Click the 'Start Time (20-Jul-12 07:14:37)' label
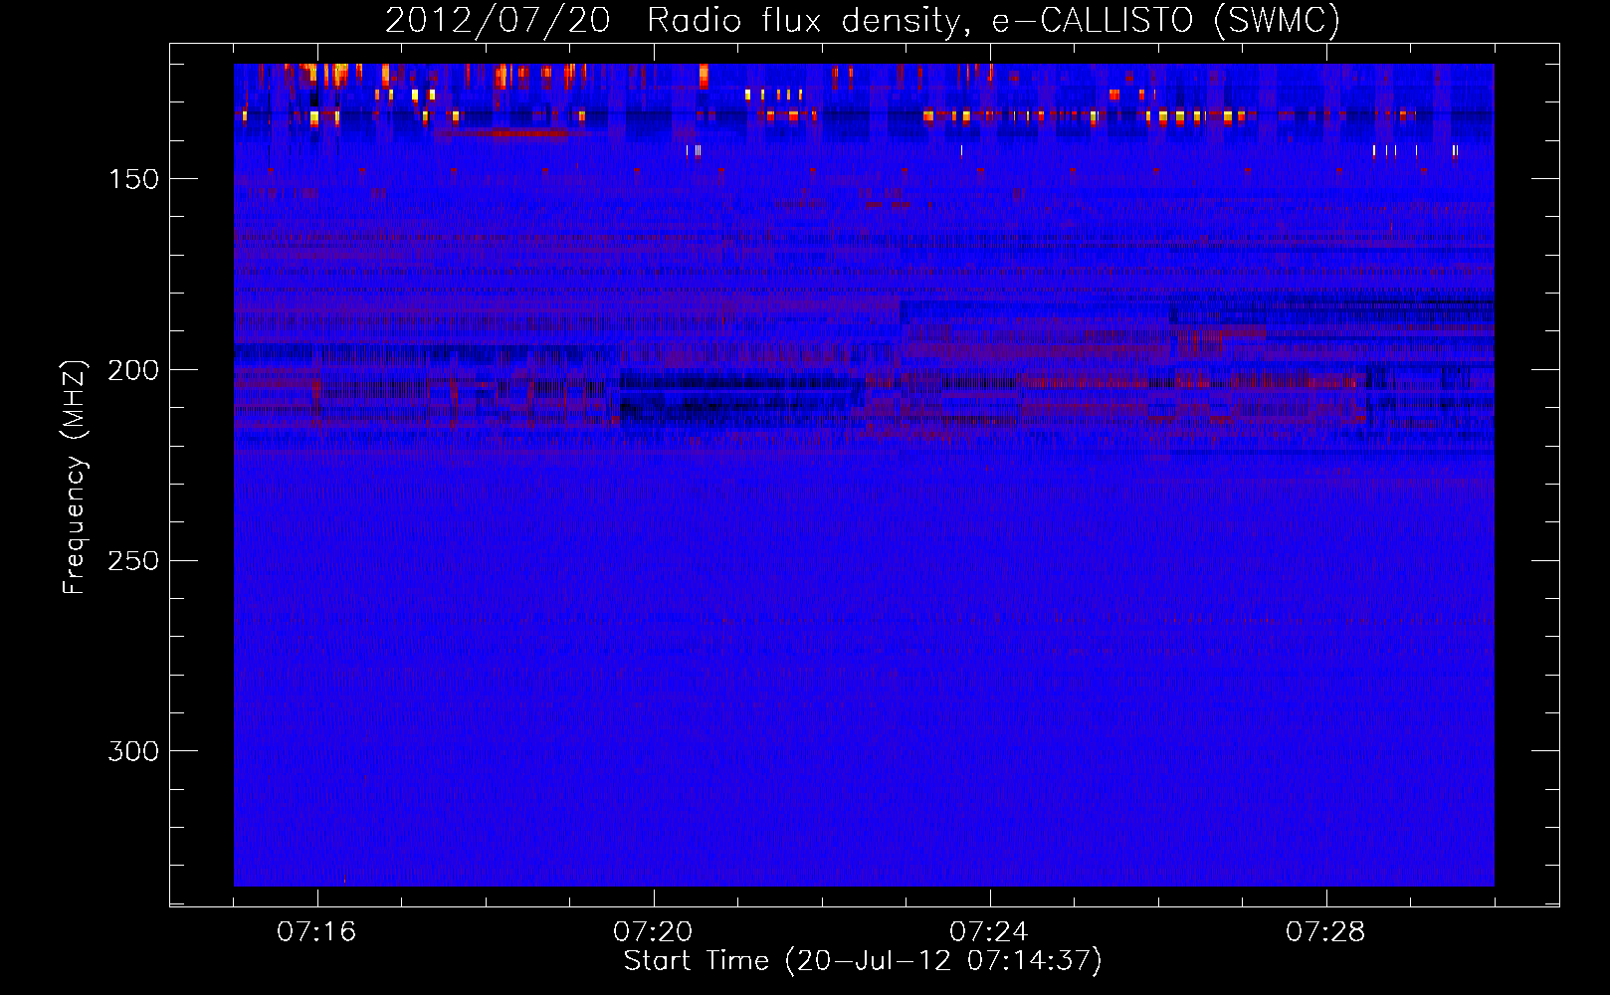1610x995 pixels. point(863,961)
